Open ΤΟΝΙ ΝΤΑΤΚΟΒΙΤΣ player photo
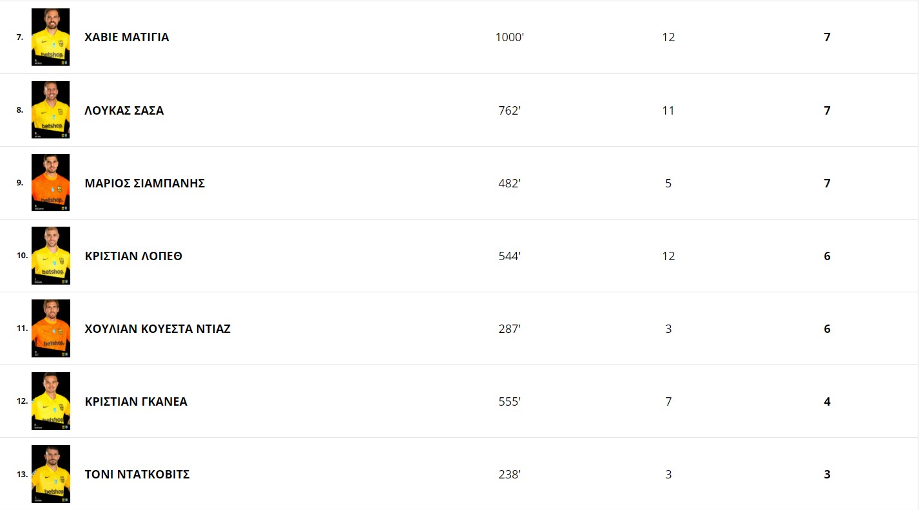 pos(50,474)
